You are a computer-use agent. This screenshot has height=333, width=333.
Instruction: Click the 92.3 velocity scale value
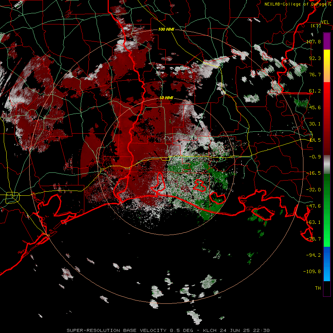pyautogui.click(x=315, y=58)
